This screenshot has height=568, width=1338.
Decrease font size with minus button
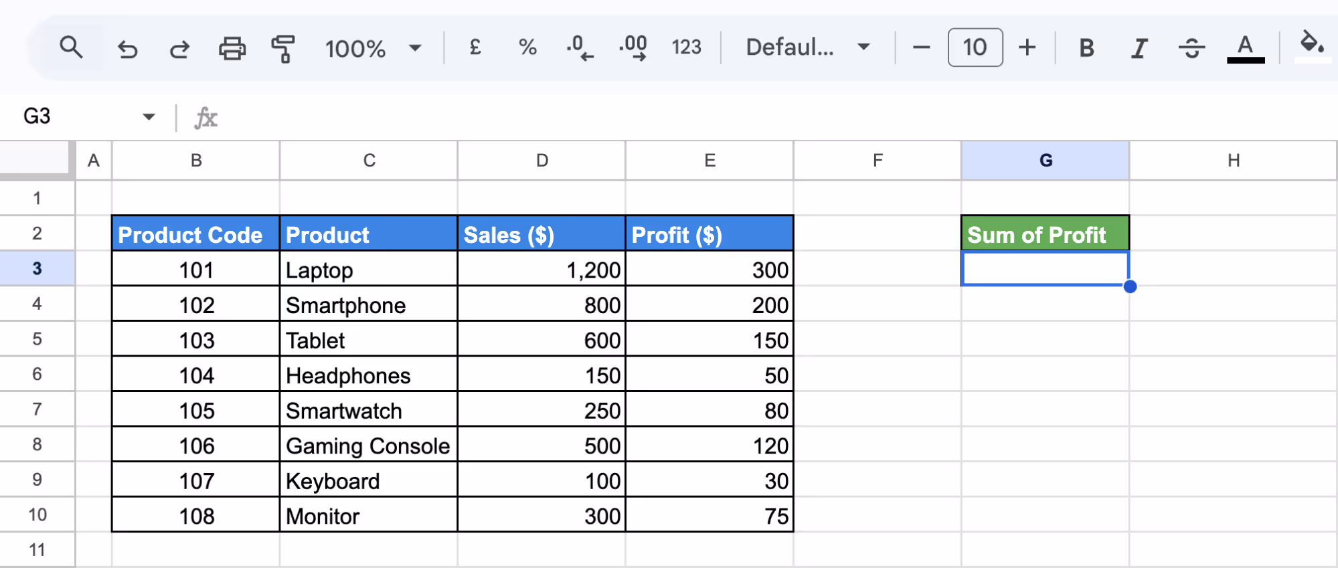[x=921, y=48]
